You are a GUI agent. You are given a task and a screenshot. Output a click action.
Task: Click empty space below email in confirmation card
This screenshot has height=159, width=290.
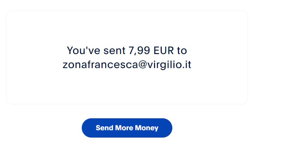pos(127,88)
